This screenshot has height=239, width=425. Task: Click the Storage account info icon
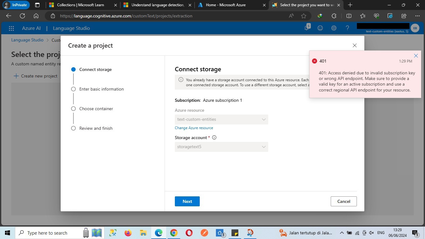tap(214, 138)
